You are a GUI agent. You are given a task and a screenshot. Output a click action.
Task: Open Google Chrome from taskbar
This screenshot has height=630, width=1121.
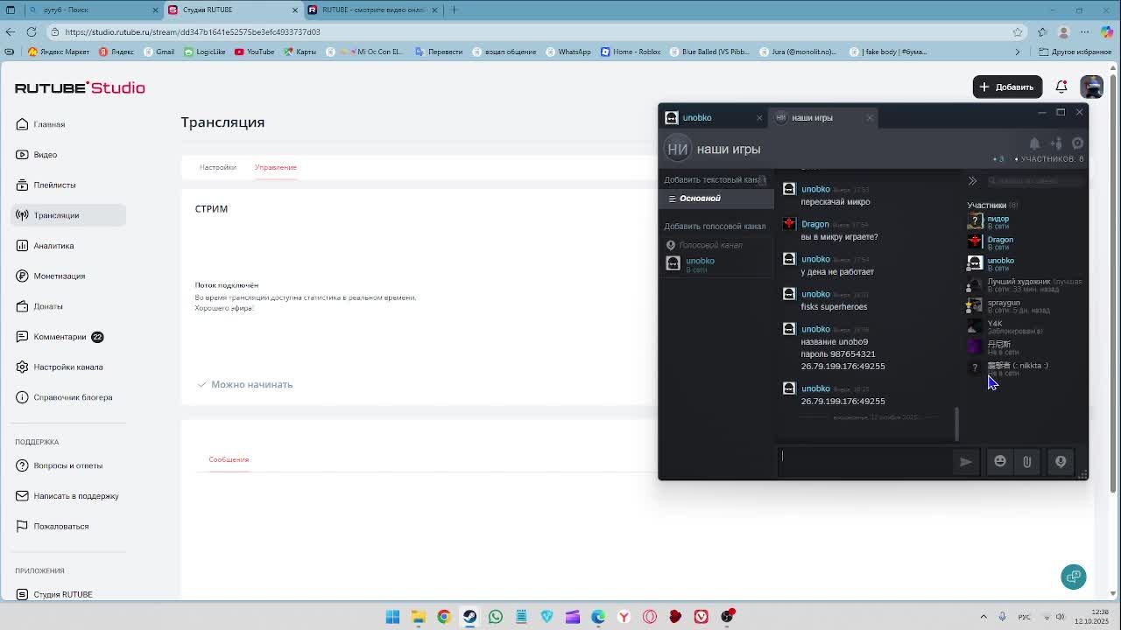pos(444,617)
